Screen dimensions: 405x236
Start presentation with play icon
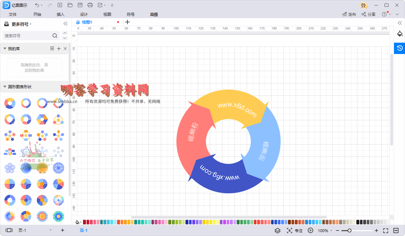click(310, 231)
